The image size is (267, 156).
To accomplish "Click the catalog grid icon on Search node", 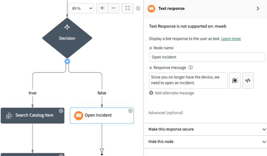I will click(x=9, y=116).
